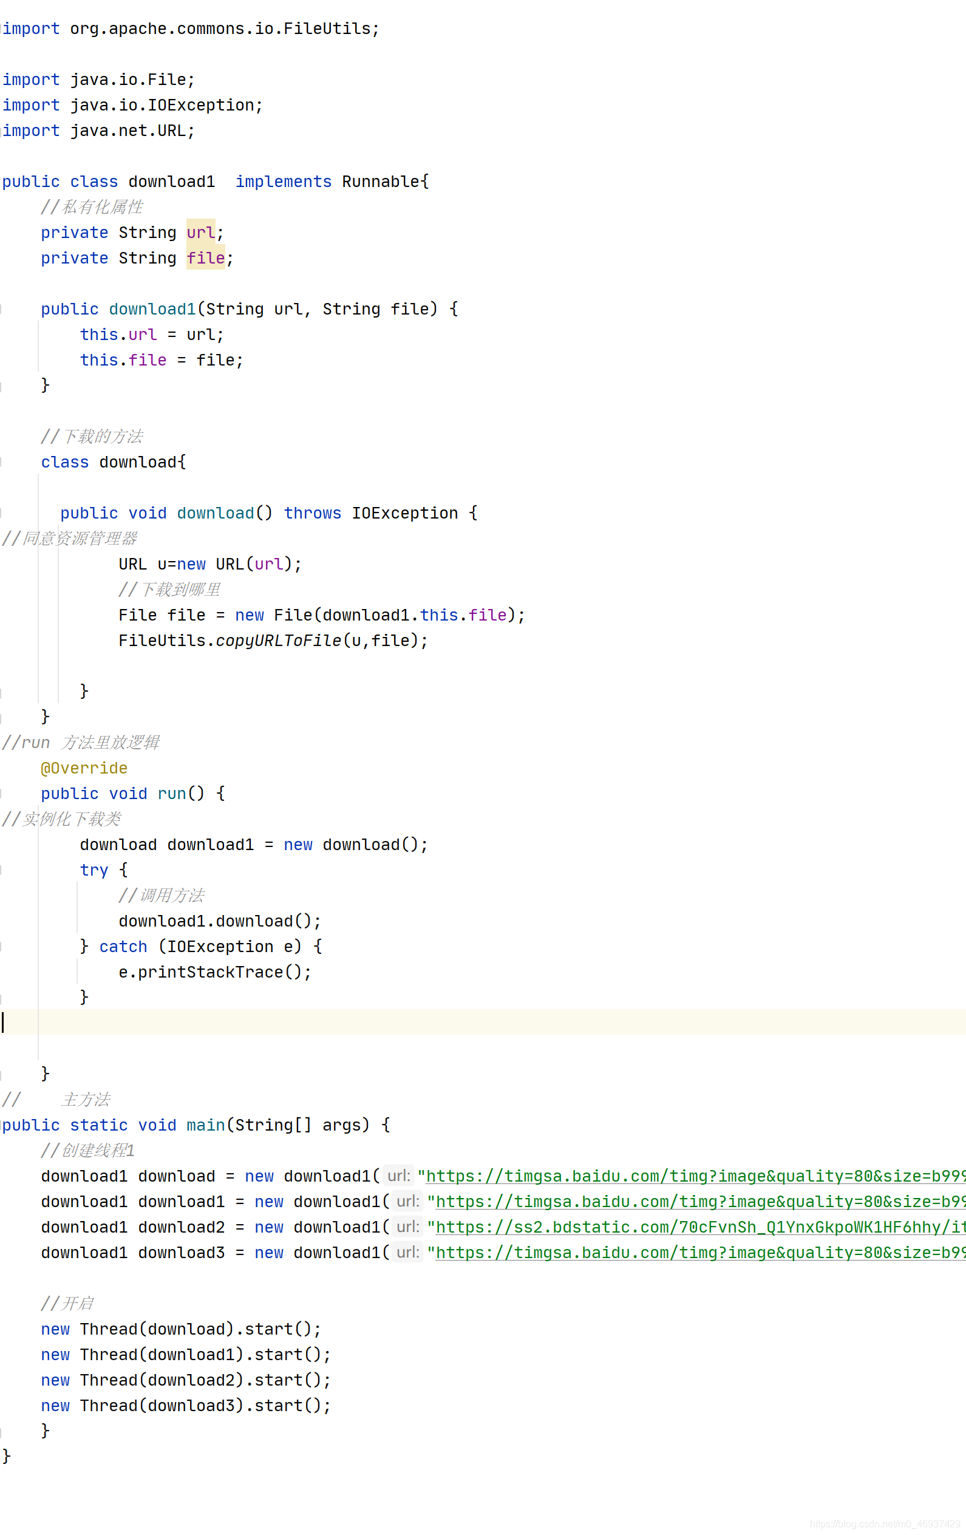Click the 'import java.net.URL;' line
This screenshot has width=966, height=1535.
(99, 131)
